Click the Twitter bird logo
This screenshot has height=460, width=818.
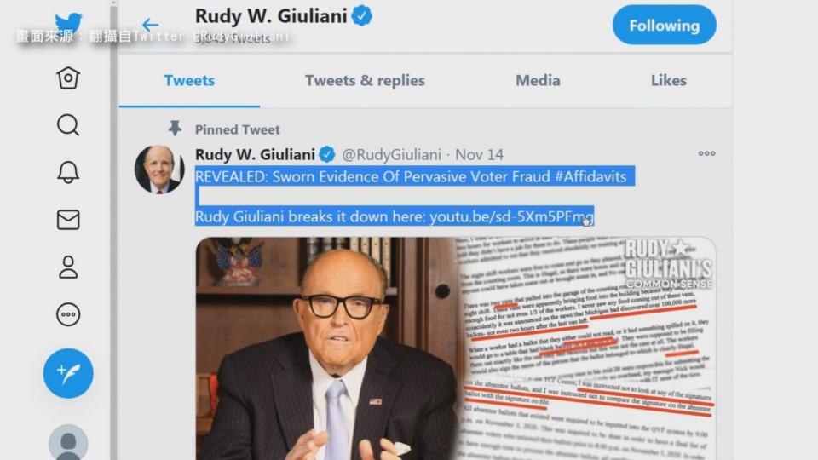click(68, 24)
